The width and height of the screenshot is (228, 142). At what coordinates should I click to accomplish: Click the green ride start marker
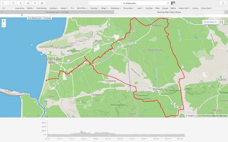[58, 79]
